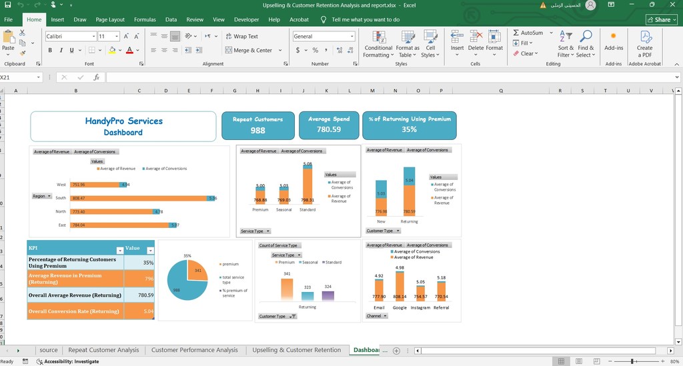
Task: Click the Cut scissors icon
Action: 22,33
